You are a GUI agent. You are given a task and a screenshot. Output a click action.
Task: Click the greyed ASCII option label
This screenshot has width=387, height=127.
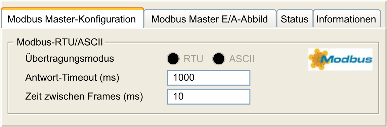coord(242,59)
